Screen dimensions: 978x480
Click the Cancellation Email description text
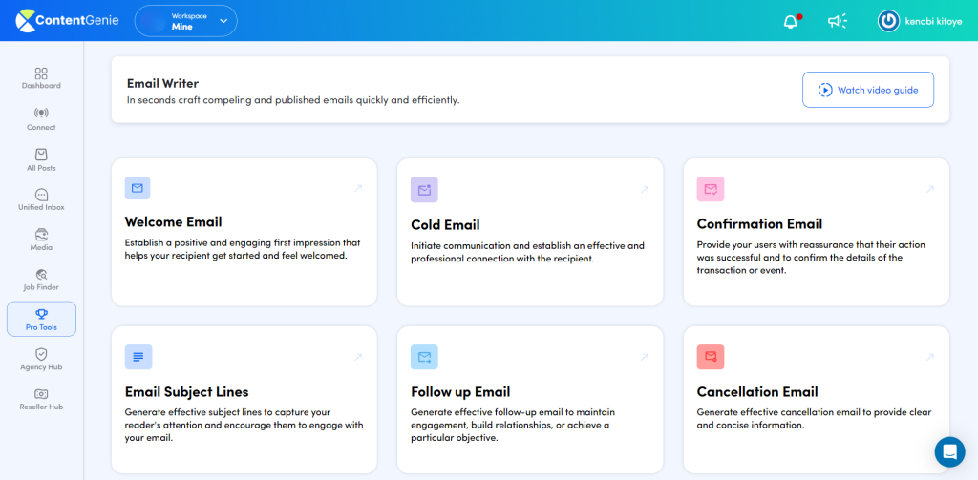pyautogui.click(x=814, y=420)
